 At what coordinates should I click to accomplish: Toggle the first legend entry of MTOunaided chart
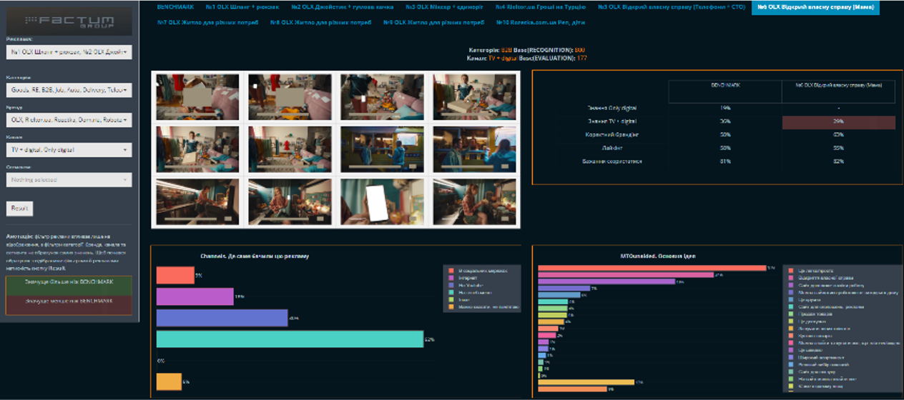[x=811, y=271]
